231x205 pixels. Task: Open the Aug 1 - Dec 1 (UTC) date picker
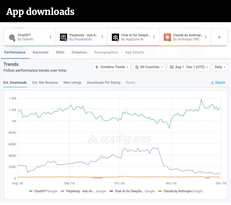pos(189,67)
